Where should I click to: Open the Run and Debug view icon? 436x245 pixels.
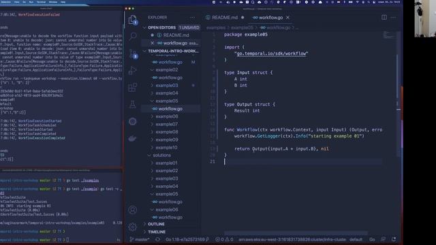(x=133, y=71)
